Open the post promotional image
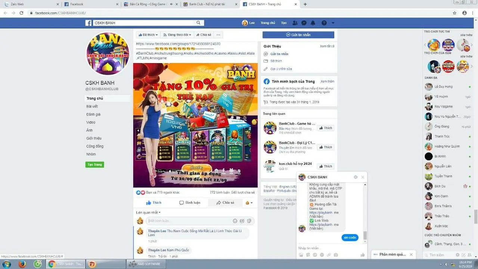478x269 pixels. pyautogui.click(x=195, y=125)
